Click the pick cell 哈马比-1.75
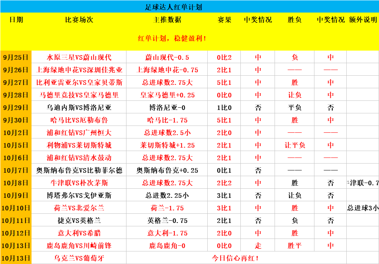The height and width of the screenshot is (264, 379). (x=167, y=120)
